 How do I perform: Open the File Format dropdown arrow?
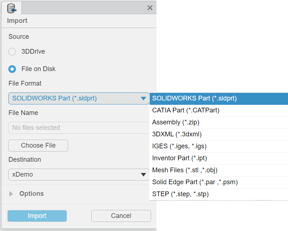pyautogui.click(x=143, y=98)
